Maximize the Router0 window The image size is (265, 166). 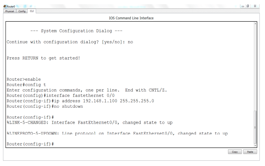click(248, 6)
